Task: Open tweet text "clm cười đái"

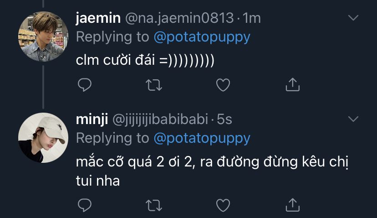Action: coord(145,60)
